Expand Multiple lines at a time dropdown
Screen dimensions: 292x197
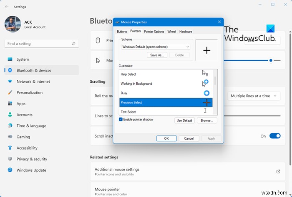254,96
